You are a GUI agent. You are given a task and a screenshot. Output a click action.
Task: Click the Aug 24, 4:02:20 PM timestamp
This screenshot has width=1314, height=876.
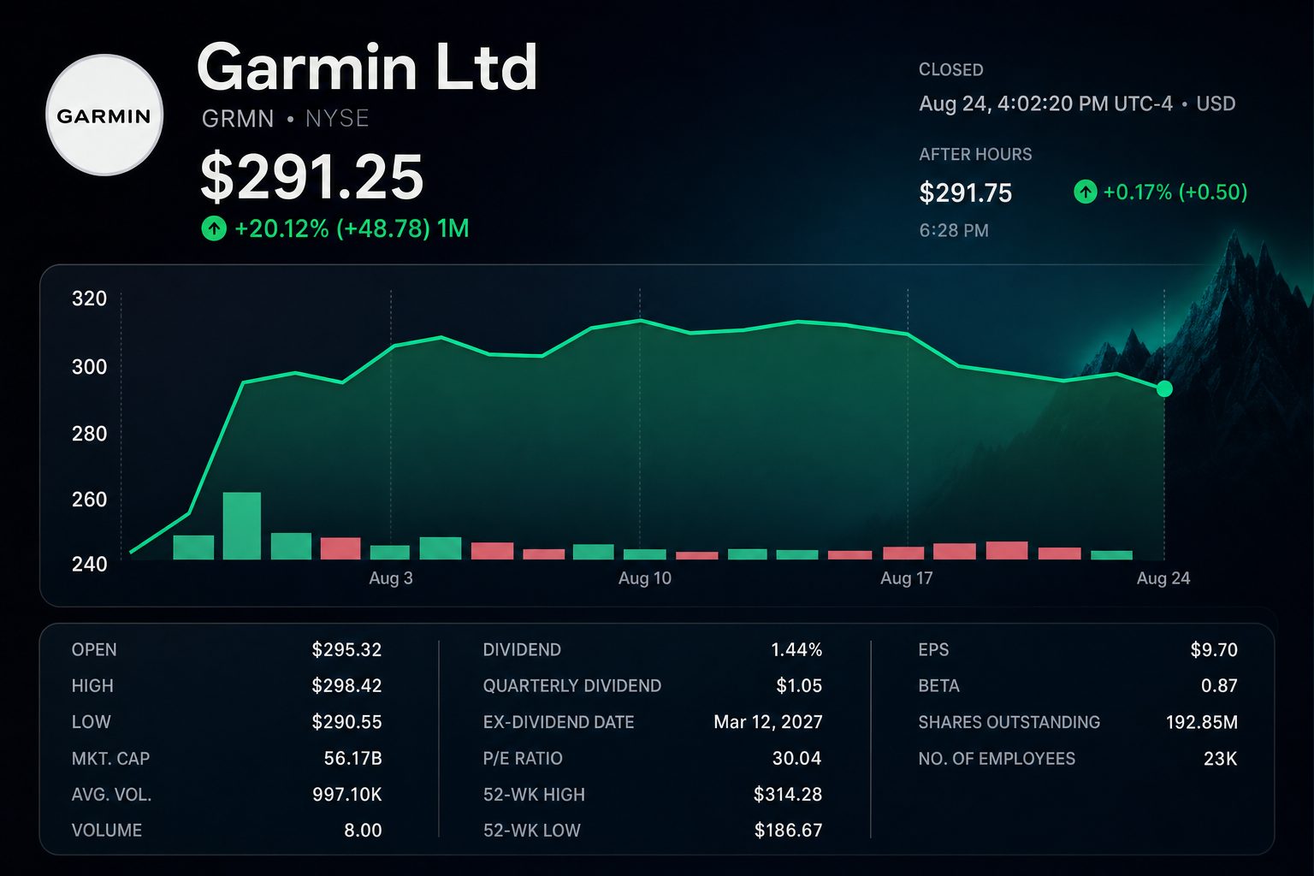click(x=1045, y=104)
